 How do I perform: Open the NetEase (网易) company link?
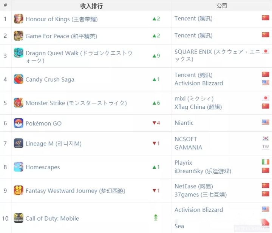pyautogui.click(x=194, y=187)
